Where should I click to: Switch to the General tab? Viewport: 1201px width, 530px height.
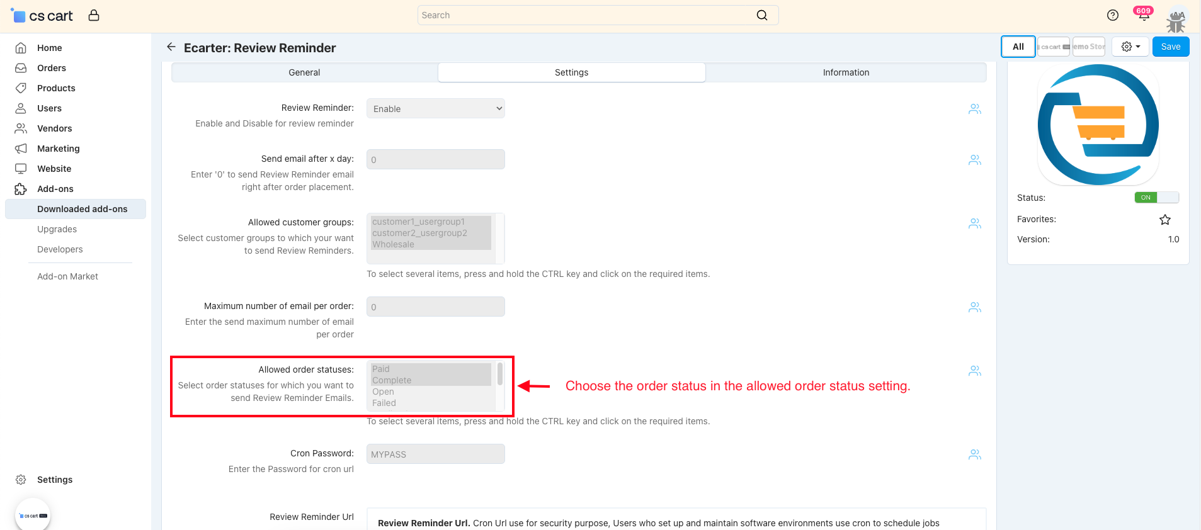click(x=304, y=72)
